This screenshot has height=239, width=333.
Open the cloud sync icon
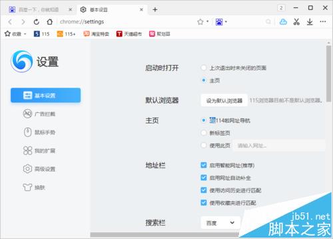coord(283,22)
